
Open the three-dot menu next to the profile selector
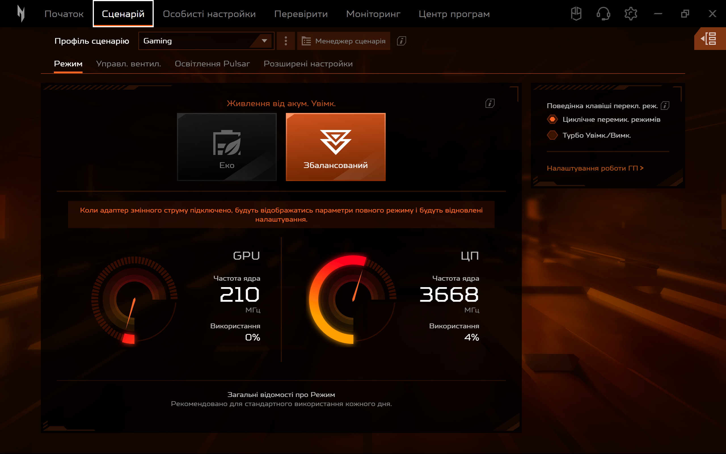click(x=286, y=41)
